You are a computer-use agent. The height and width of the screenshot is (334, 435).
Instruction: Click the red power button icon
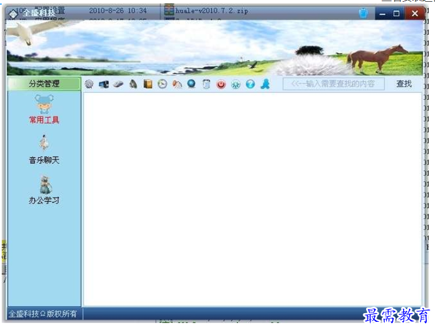pos(221,84)
